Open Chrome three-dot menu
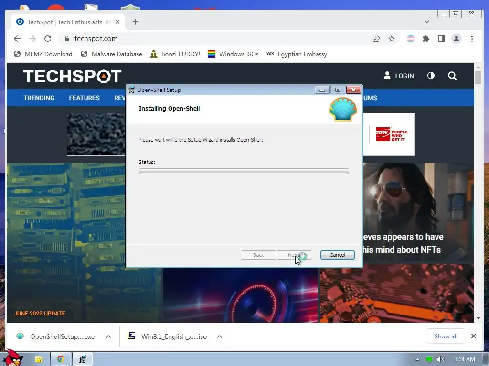489x366 pixels. point(472,39)
